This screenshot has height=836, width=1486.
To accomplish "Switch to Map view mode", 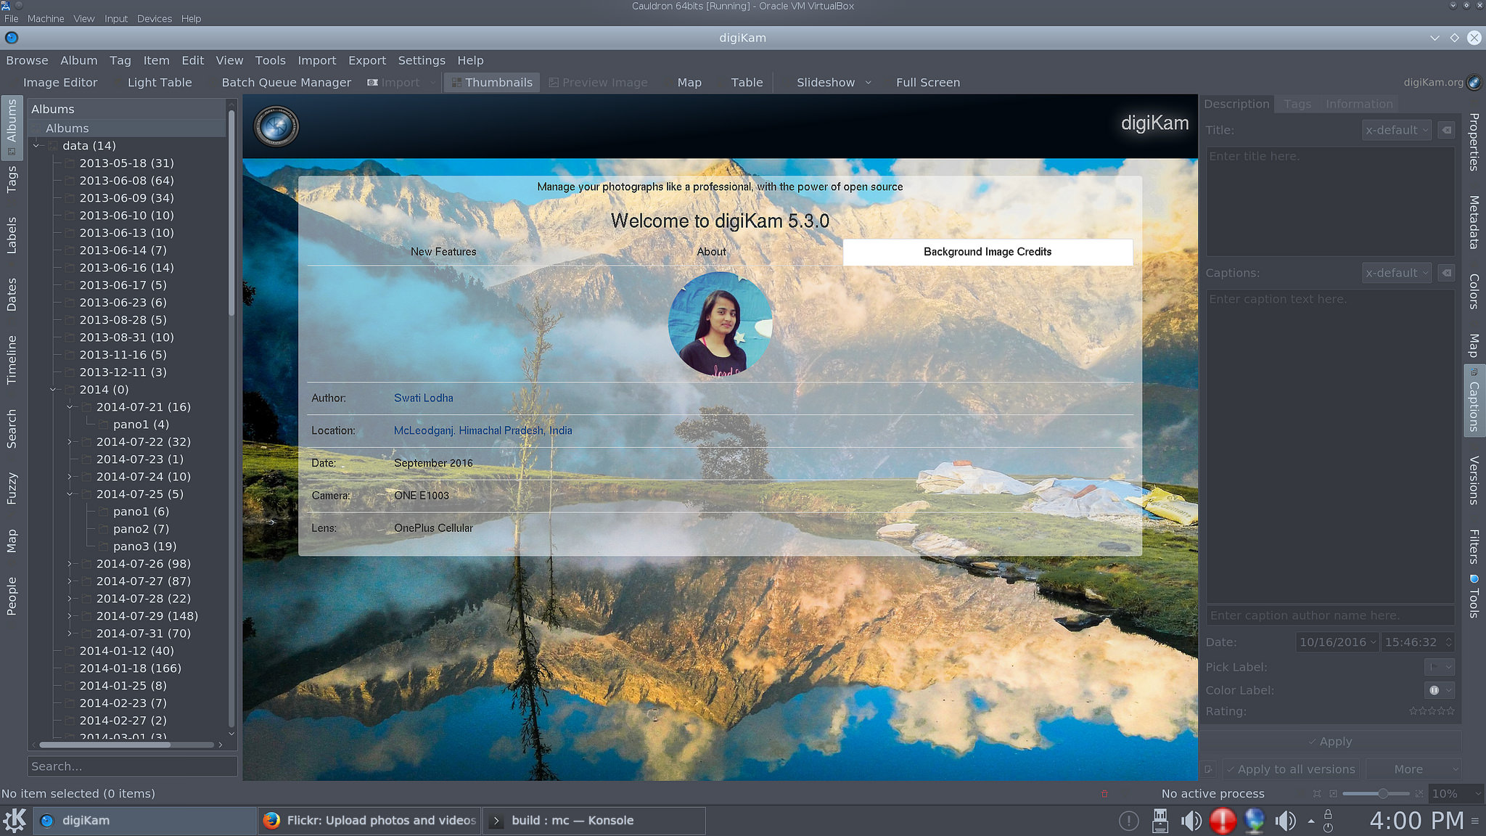I will pos(689,83).
